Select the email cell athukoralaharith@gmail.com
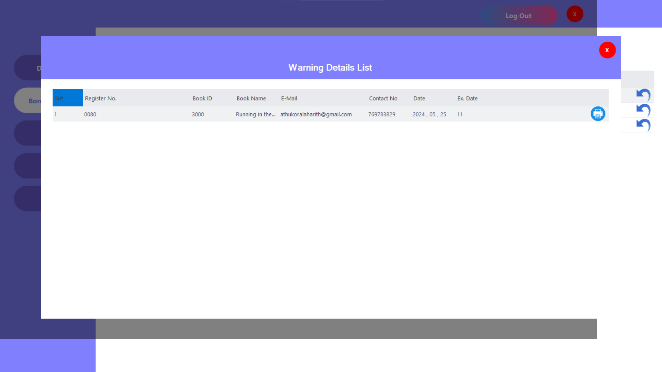The width and height of the screenshot is (662, 372). click(x=316, y=114)
